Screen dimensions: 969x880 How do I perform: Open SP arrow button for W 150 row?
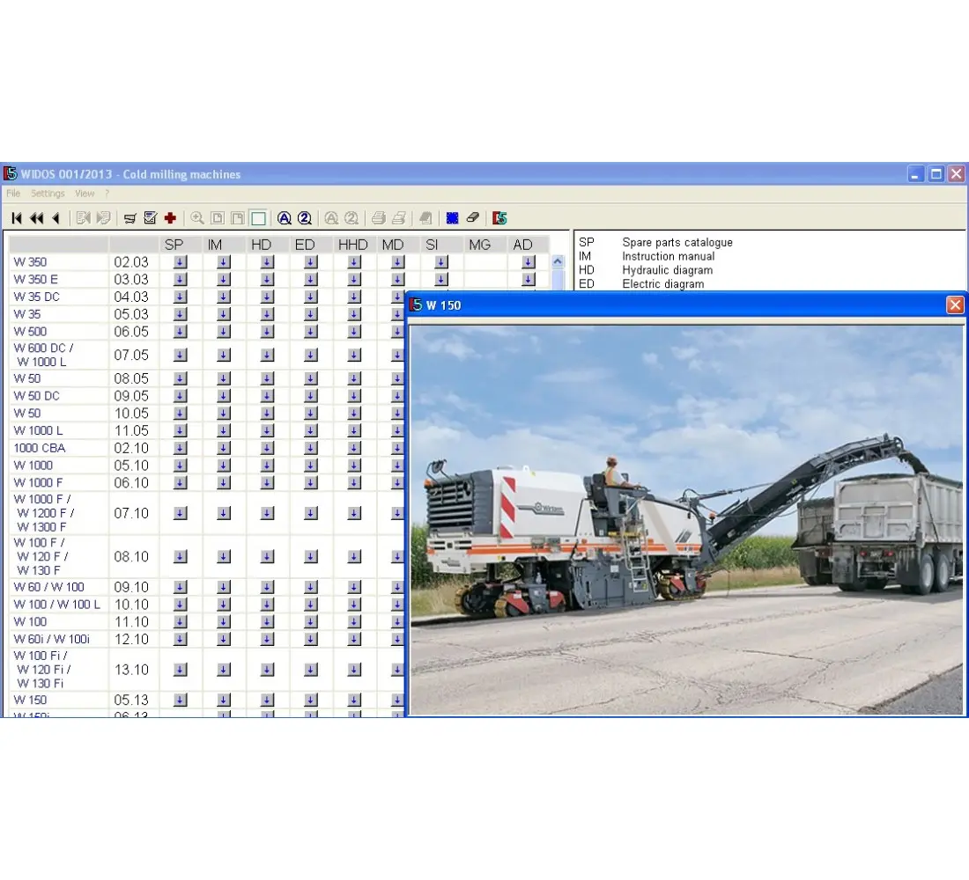180,700
